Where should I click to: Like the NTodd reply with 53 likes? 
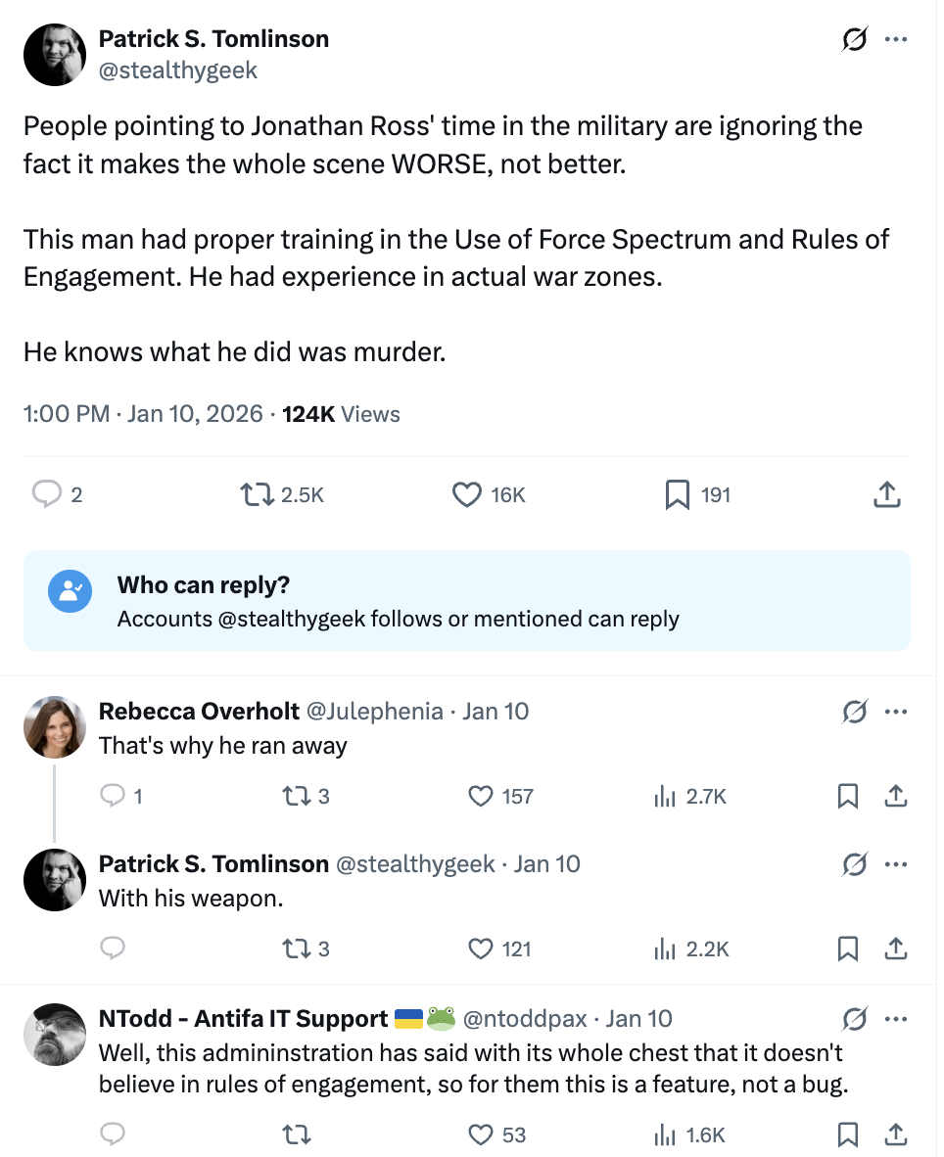[481, 1134]
